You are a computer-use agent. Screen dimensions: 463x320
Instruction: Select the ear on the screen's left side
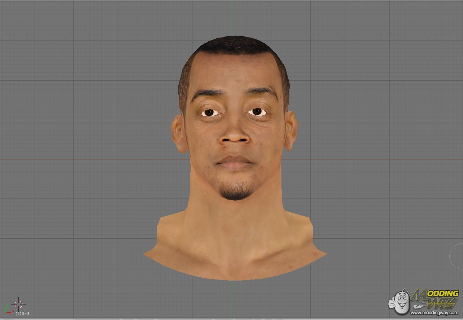pyautogui.click(x=178, y=133)
